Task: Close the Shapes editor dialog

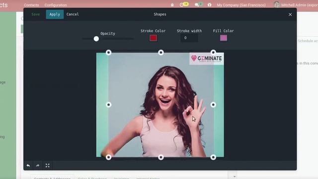Action: pos(290,14)
